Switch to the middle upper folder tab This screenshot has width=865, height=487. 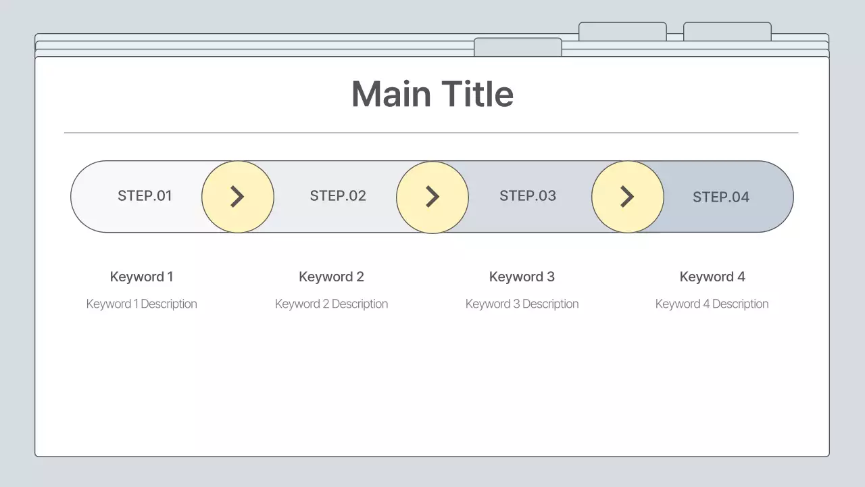[622, 32]
